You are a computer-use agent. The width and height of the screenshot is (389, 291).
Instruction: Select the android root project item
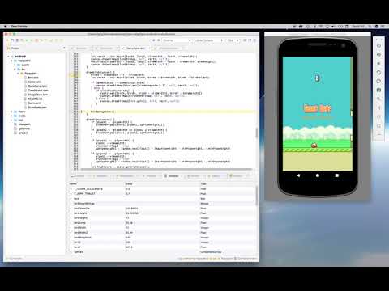pyautogui.click(x=20, y=57)
